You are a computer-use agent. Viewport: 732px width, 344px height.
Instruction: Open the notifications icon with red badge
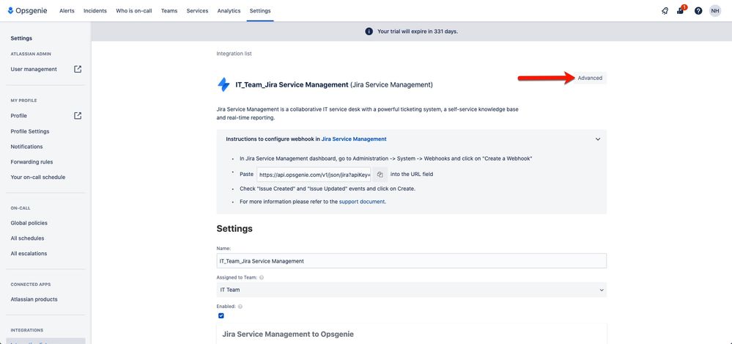click(x=681, y=10)
